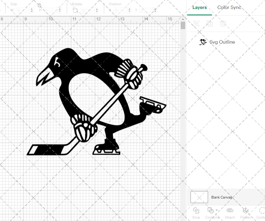Click the add-to-group plus icon in Layers panel
The width and height of the screenshot is (265, 221).
coord(210,24)
